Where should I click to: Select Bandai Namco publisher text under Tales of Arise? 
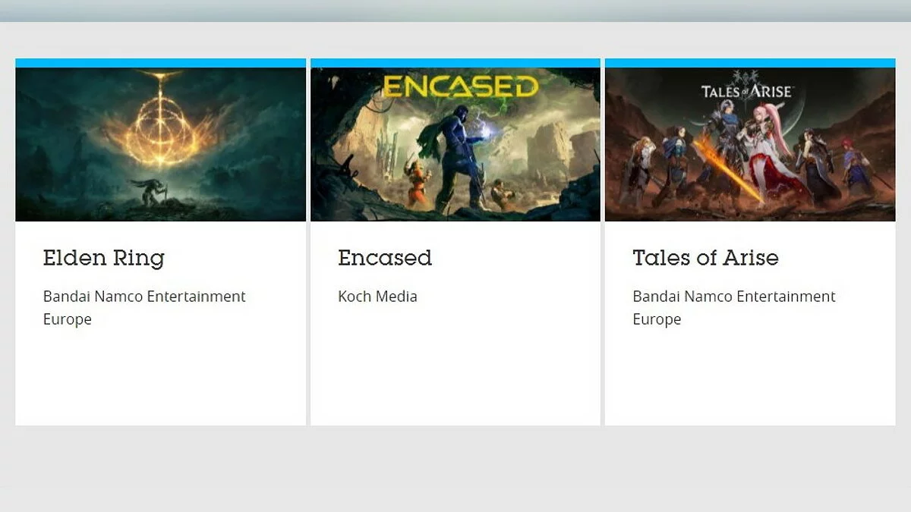[734, 308]
